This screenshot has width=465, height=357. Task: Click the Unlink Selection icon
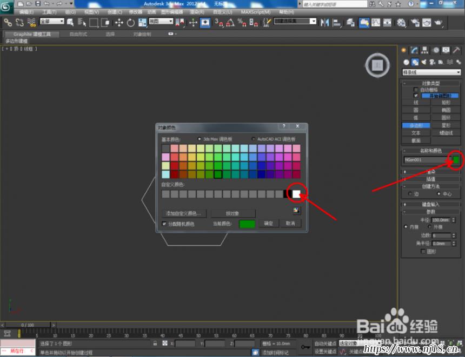pos(19,22)
